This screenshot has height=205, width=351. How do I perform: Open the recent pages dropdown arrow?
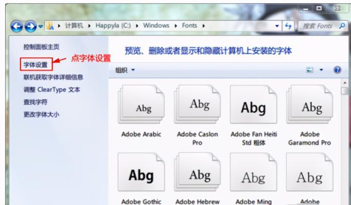coord(40,27)
